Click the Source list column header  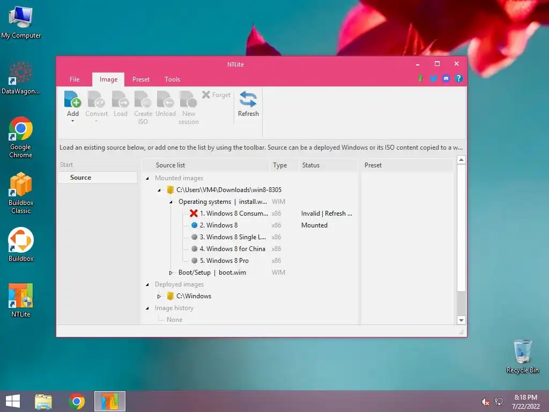tap(206, 165)
